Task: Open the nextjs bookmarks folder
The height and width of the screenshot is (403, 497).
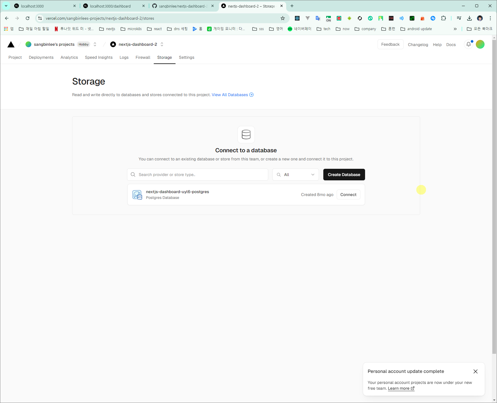Action: pyautogui.click(x=107, y=29)
